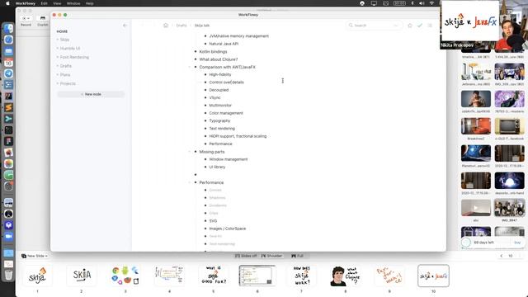Click the Typography outline item
528x297 pixels.
point(219,120)
